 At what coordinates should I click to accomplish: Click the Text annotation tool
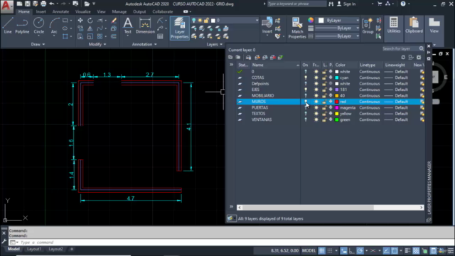128,26
